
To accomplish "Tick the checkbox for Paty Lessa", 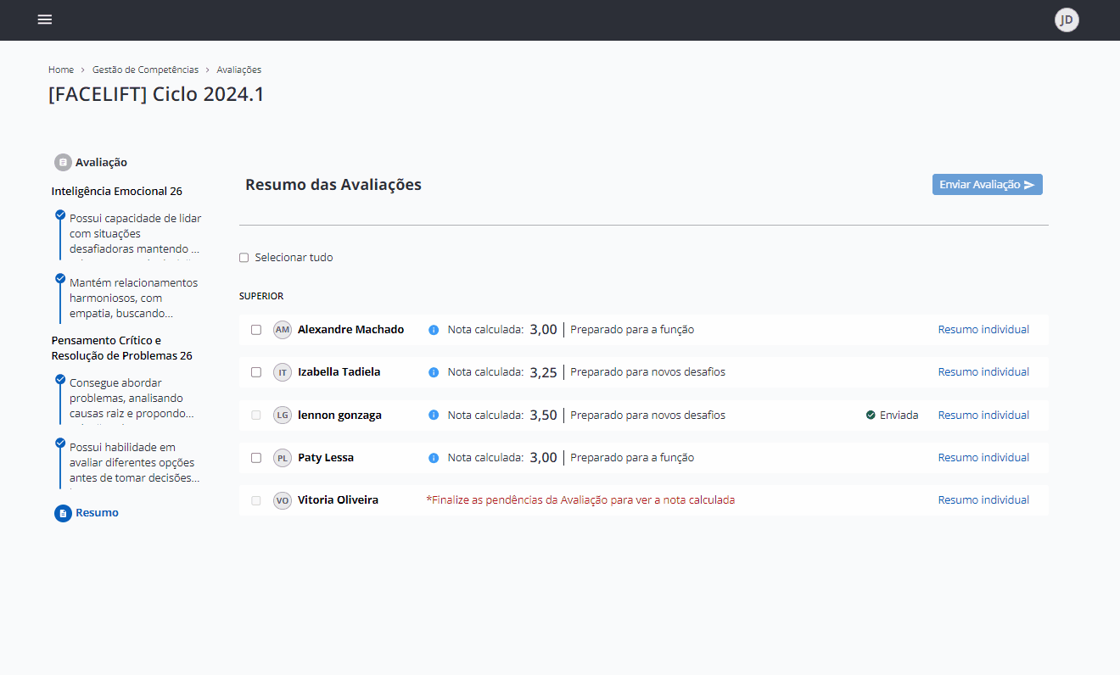I will [256, 458].
